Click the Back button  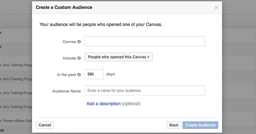click(x=174, y=125)
